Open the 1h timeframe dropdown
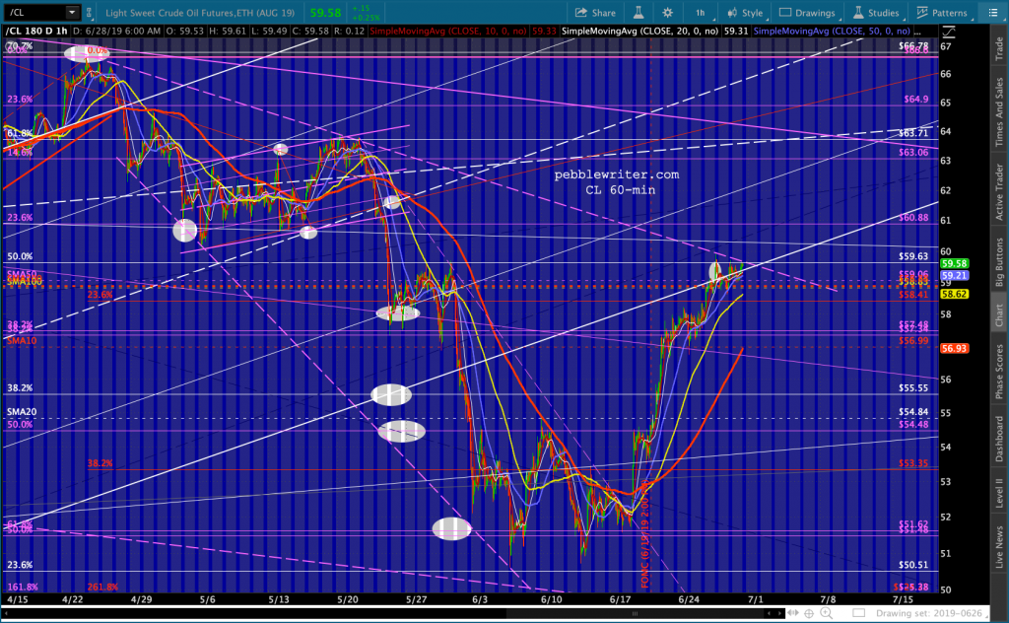1009x623 pixels. [x=701, y=12]
